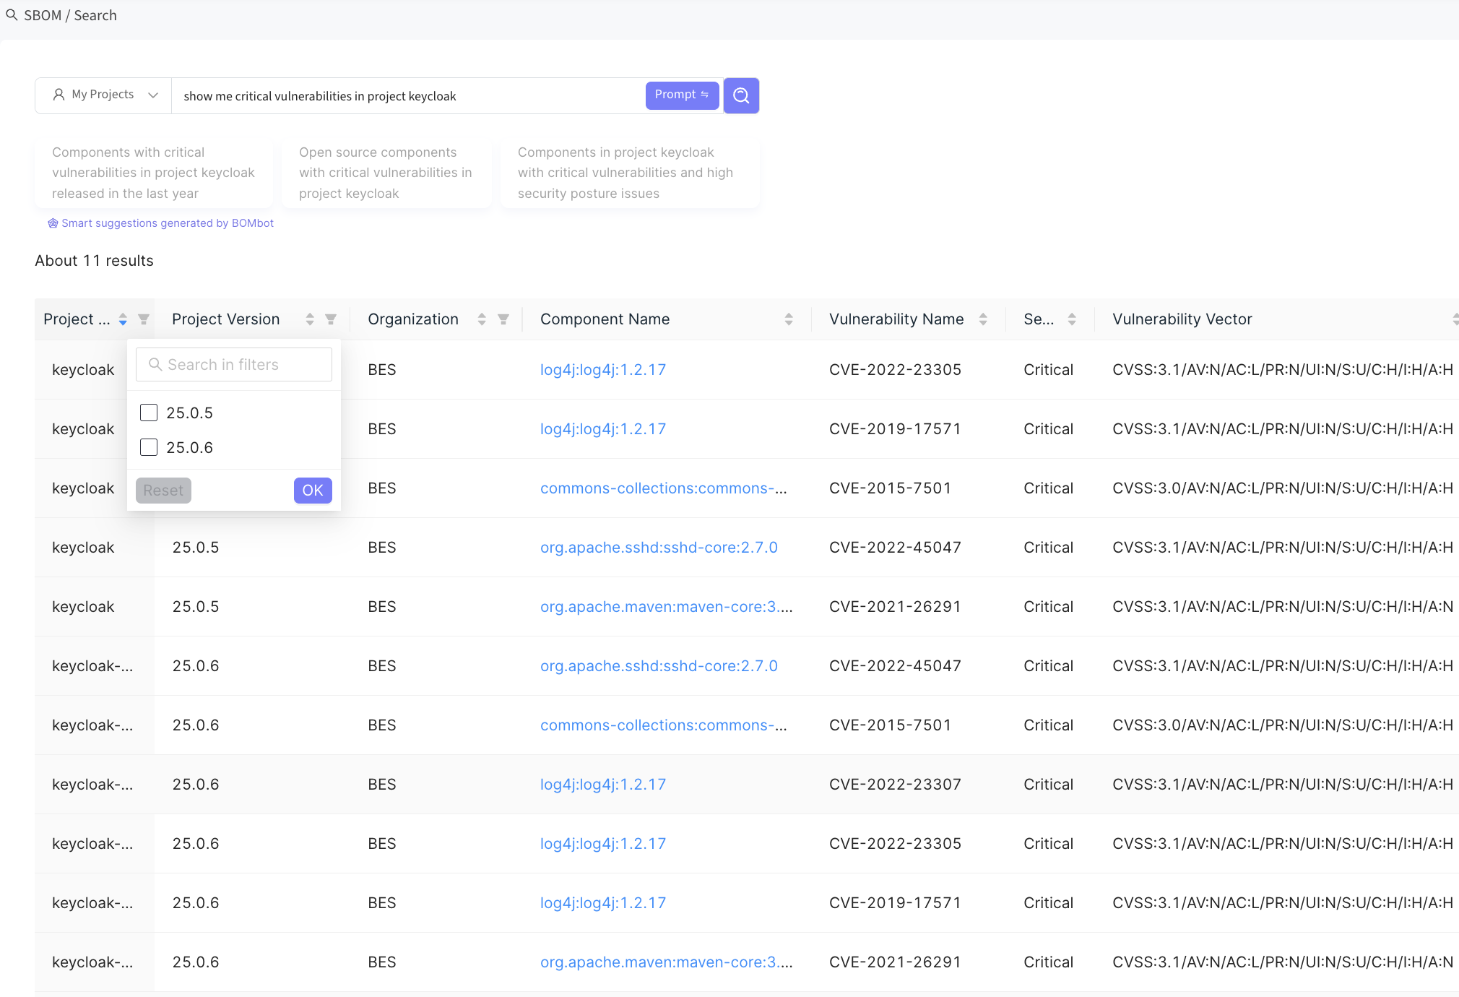This screenshot has height=997, width=1459.
Task: Click the search icon beside SBOM / Search
Action: coord(12,15)
